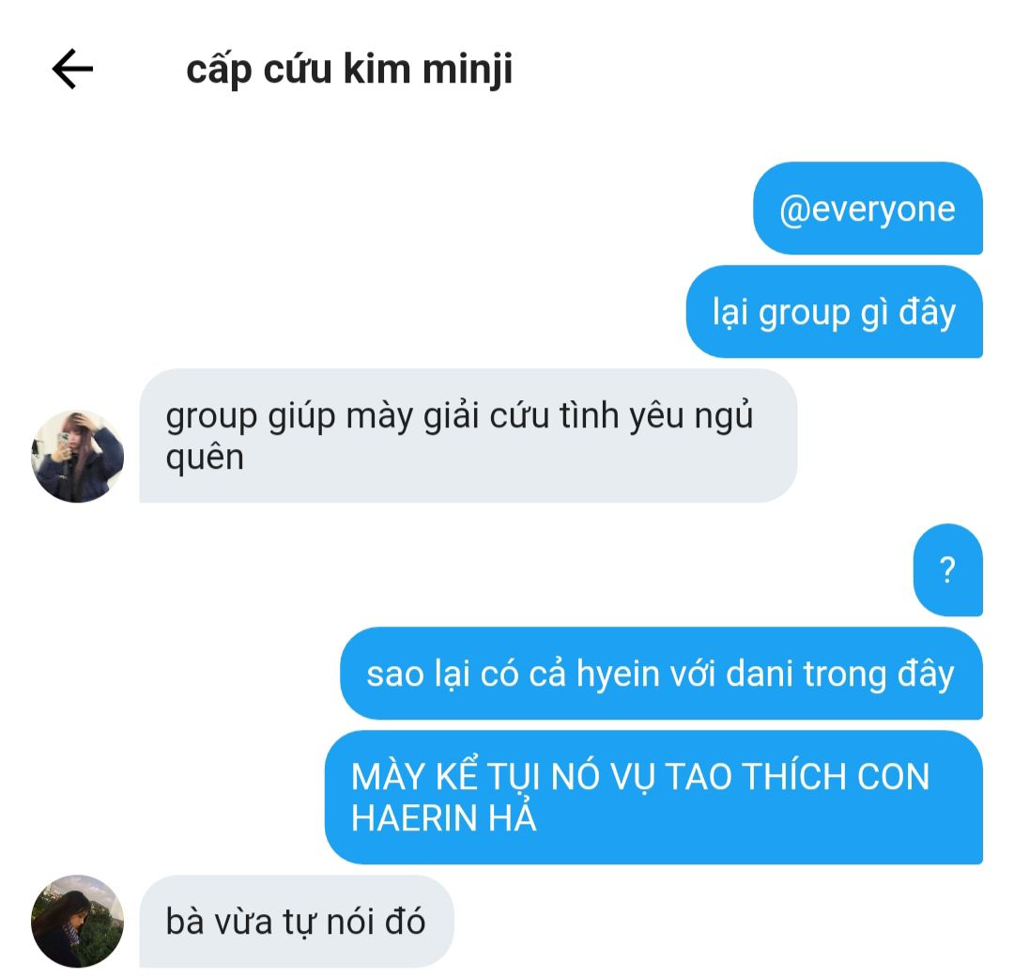This screenshot has width=1014, height=978.
Task: Click 'cấp cứu' at start of header title
Action: tap(259, 70)
